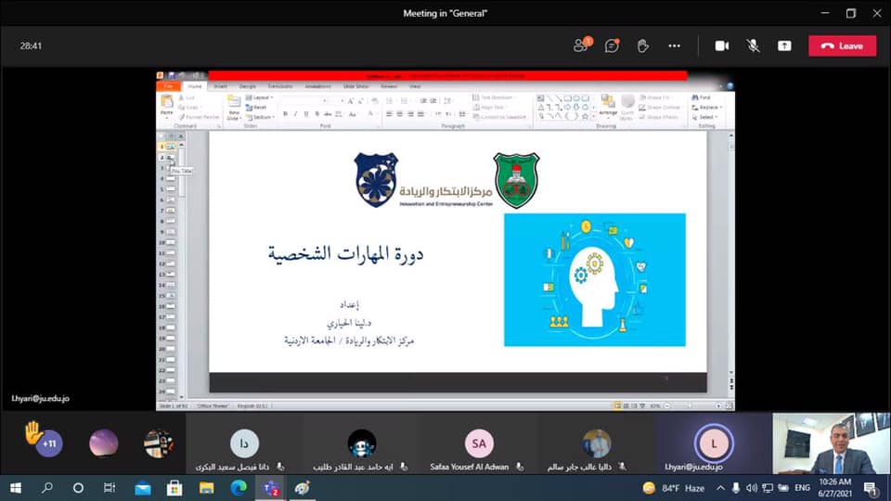Viewport: 891px width, 501px height.
Task: Open the participants list in the meeting
Action: click(x=582, y=45)
